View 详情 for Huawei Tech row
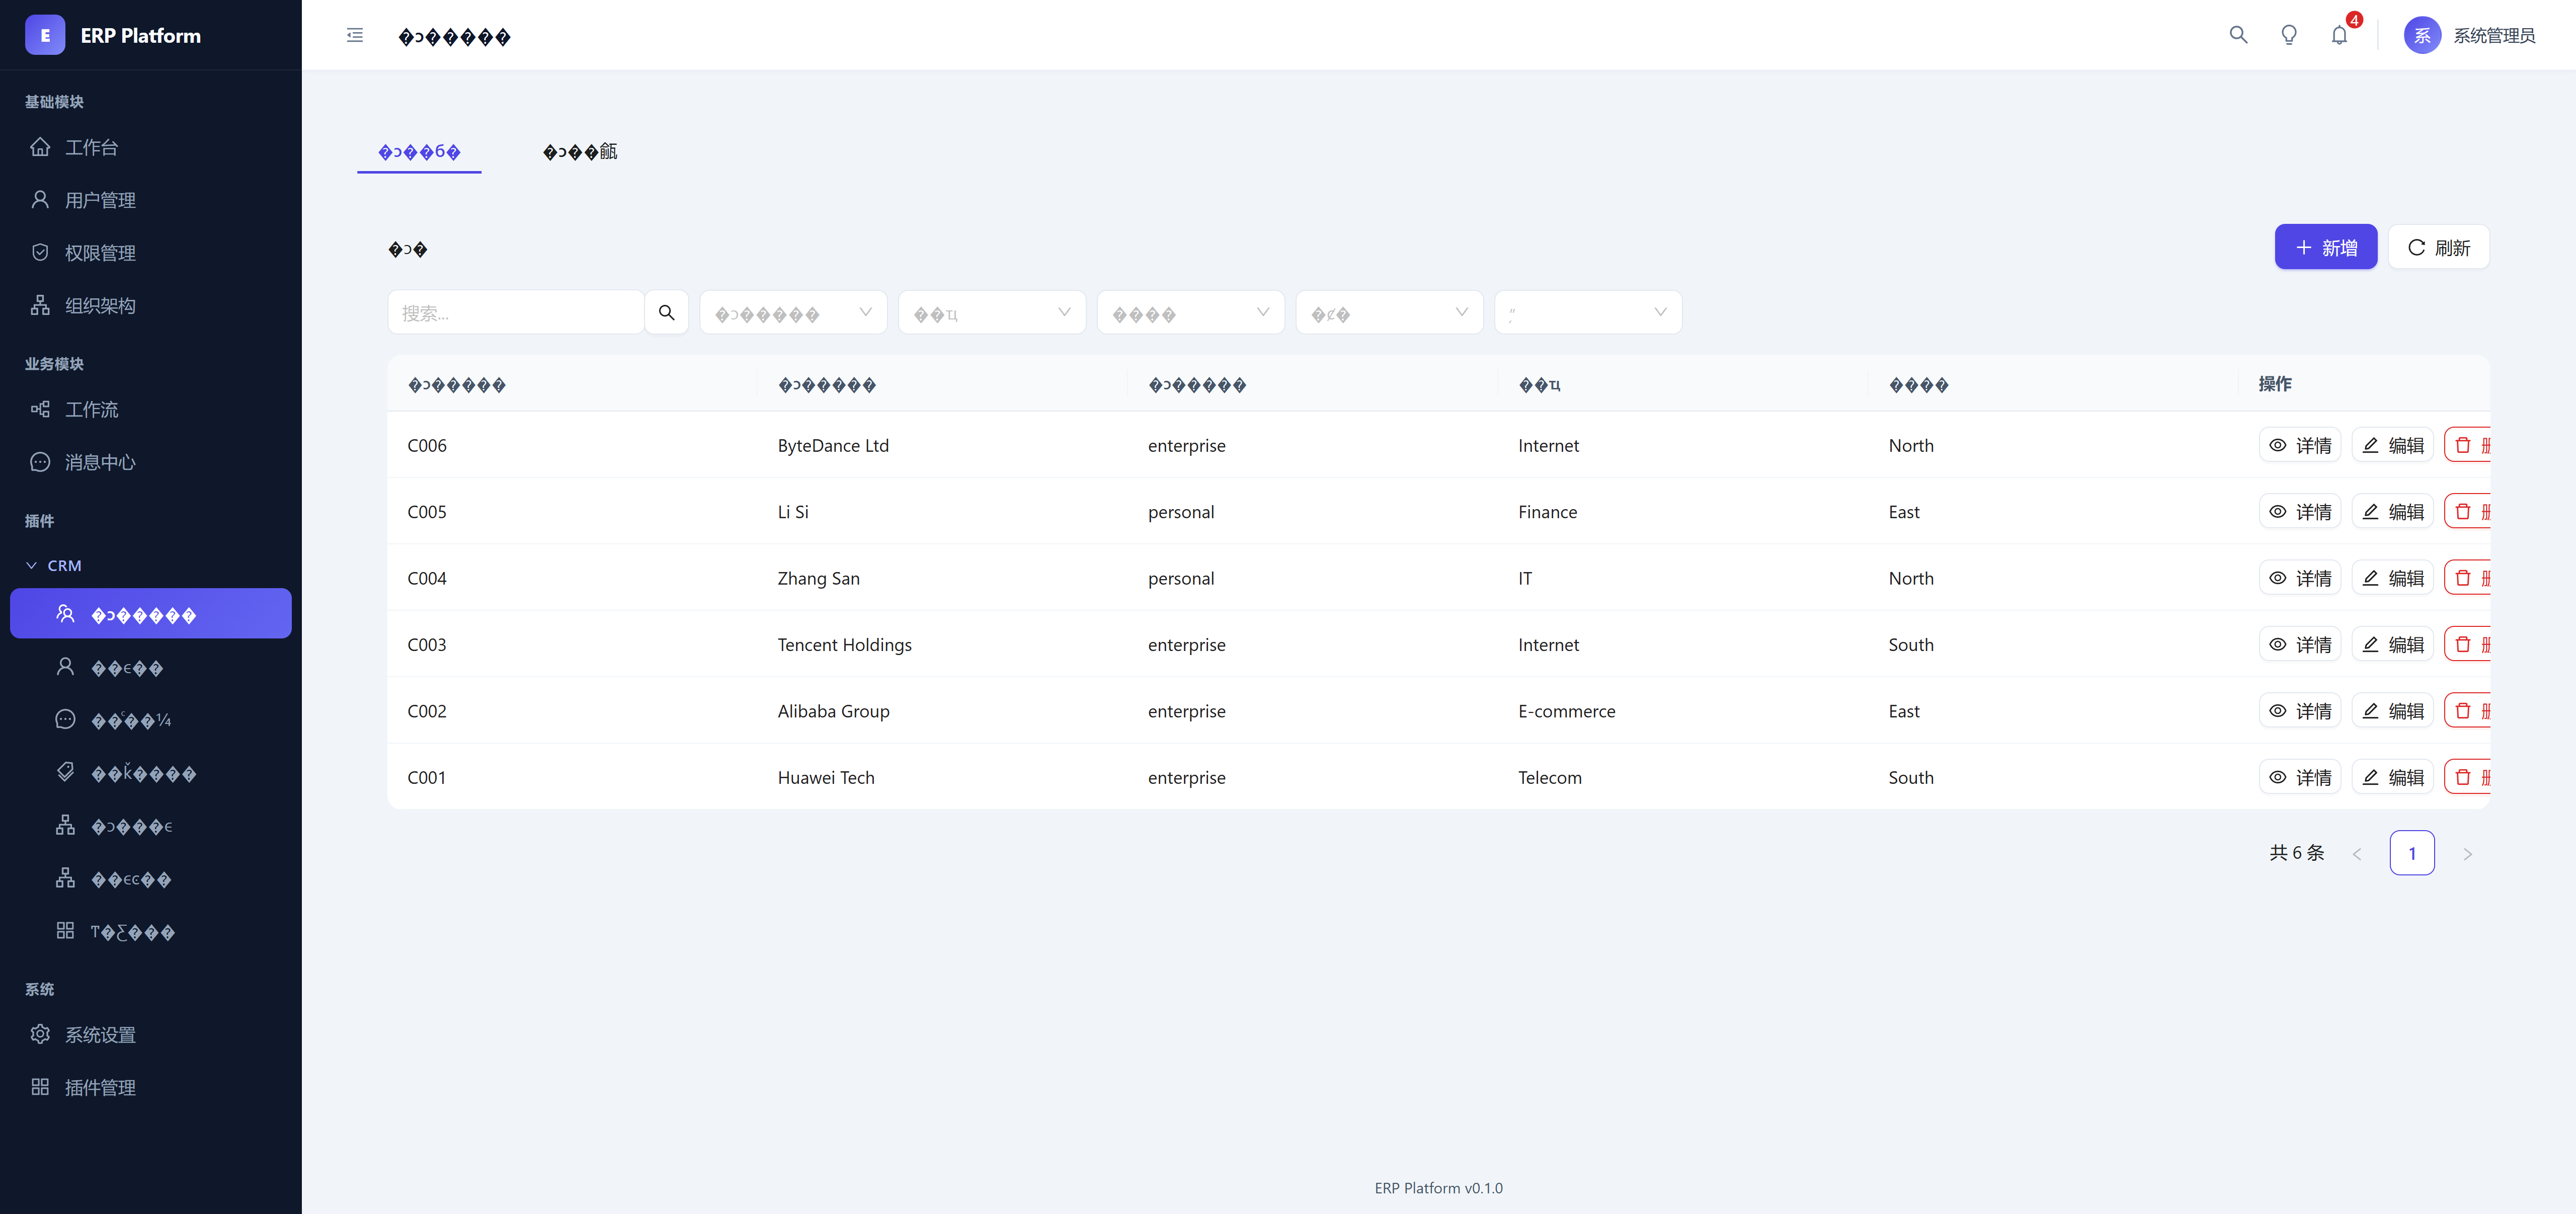 tap(2299, 777)
